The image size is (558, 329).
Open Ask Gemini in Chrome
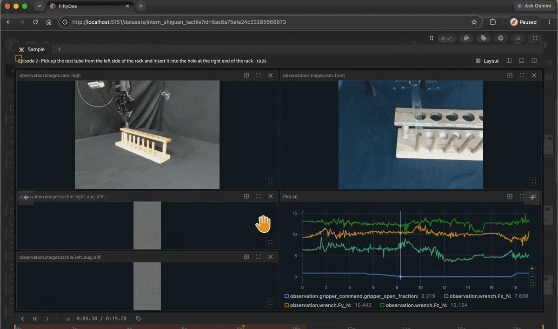coord(534,6)
